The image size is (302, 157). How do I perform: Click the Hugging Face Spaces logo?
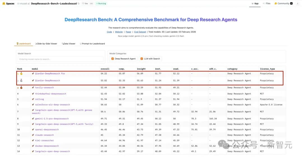[8, 3]
